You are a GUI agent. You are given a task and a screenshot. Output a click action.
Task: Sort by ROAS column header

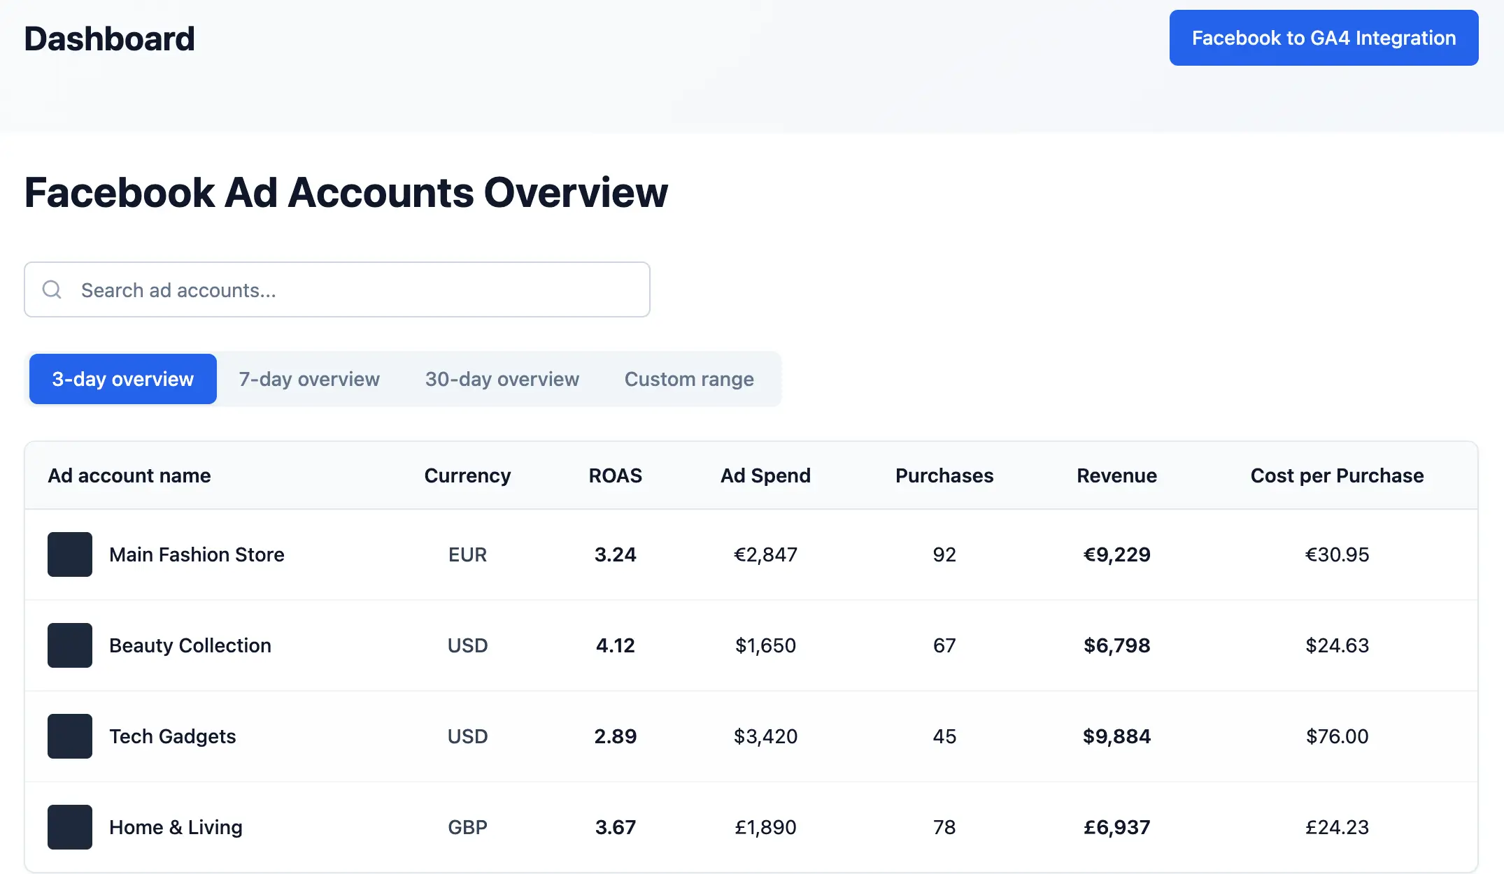[x=615, y=475]
